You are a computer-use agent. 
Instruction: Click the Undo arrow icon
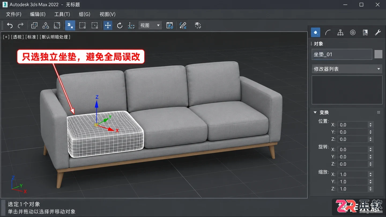point(10,25)
